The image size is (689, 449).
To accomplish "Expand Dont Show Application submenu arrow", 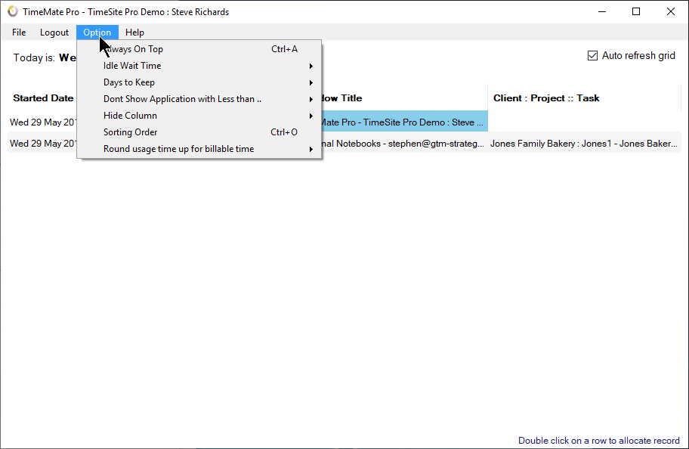I will pos(311,99).
